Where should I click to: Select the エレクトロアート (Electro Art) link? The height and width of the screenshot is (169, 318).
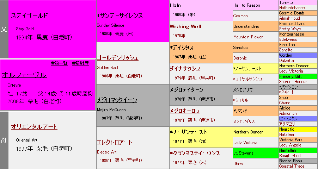[x=115, y=142]
